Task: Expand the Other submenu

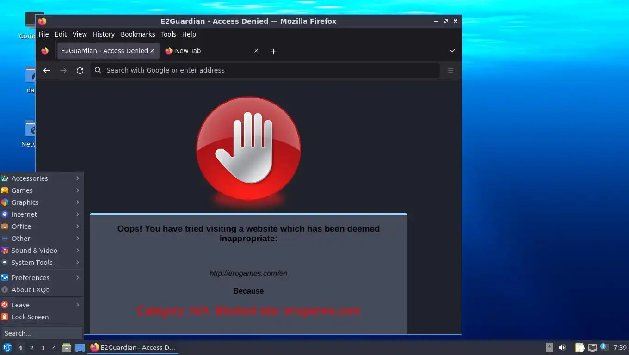Action: (42, 239)
